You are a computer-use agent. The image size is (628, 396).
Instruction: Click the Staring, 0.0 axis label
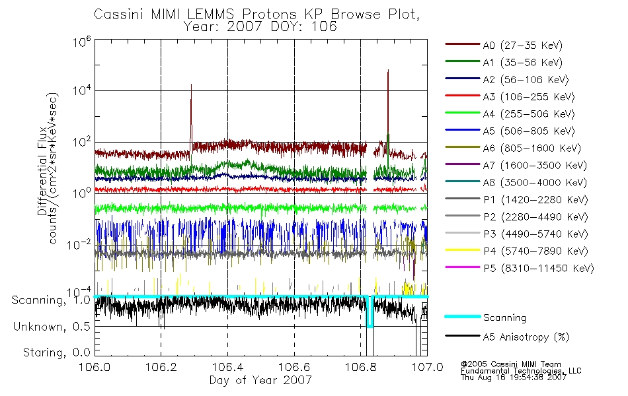[57, 352]
